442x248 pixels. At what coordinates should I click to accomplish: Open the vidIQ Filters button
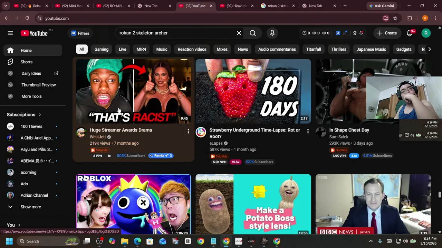coord(80,33)
